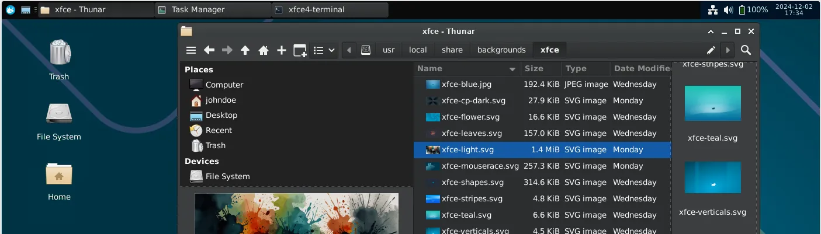Click the JPEG image type cell
Viewport: 821px width, 234px height.
tap(586, 84)
